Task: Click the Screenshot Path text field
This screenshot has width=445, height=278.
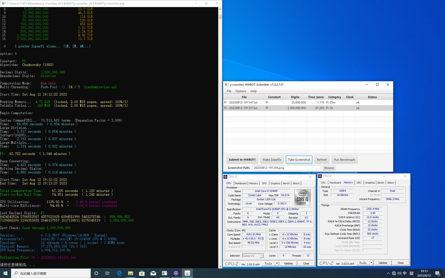Action: coord(286,168)
